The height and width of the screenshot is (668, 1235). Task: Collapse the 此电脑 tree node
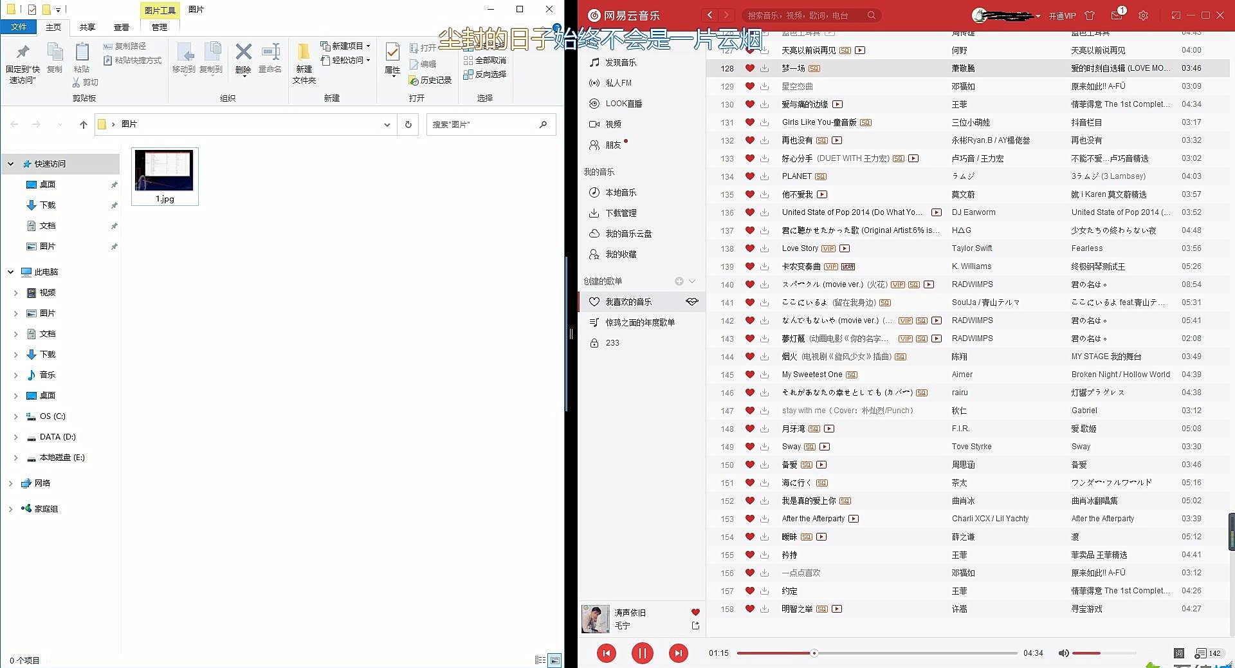tap(10, 272)
